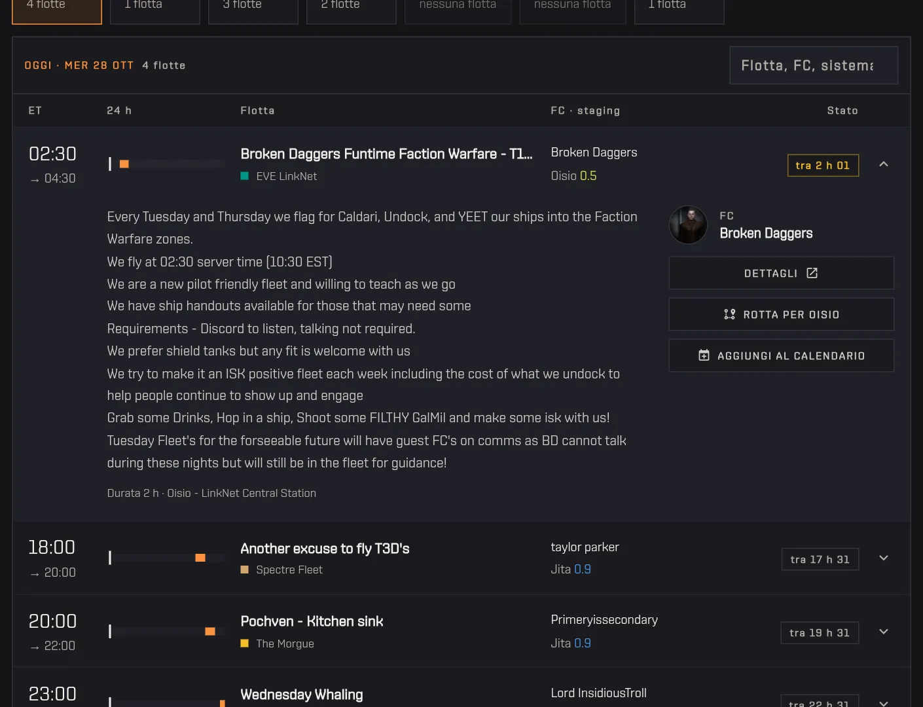
Task: Click AGGIUNGI AL CALENDARIO button
Action: point(781,355)
